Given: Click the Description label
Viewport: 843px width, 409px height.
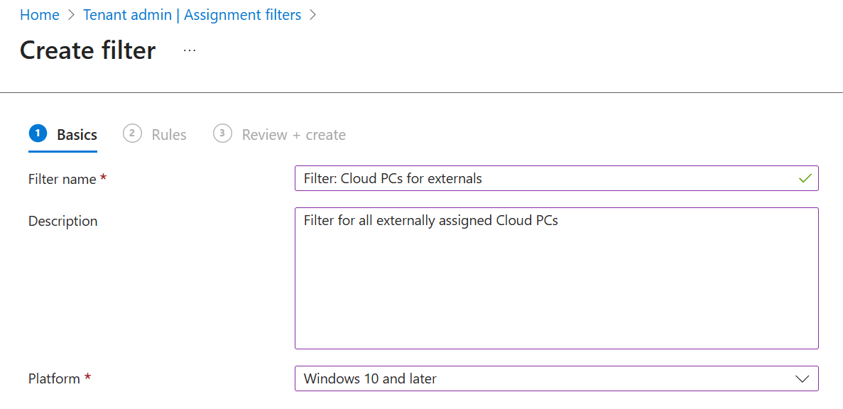Looking at the screenshot, I should (63, 222).
